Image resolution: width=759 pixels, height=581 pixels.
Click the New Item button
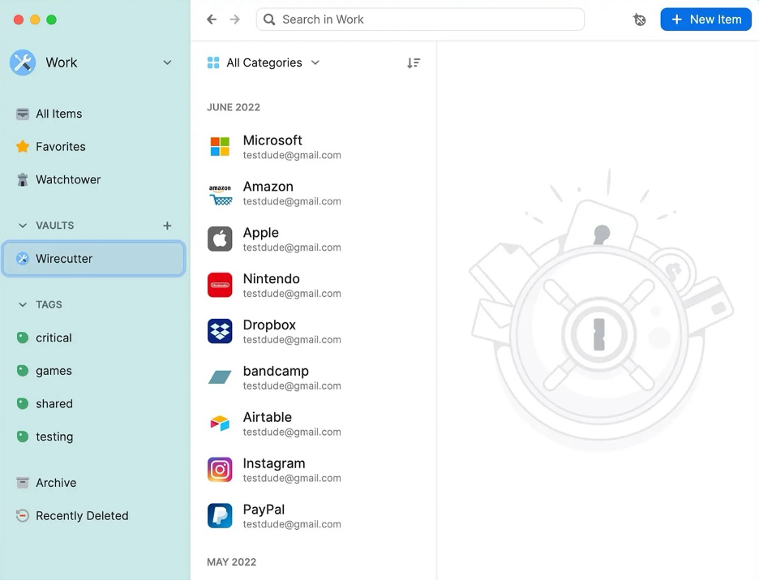click(705, 19)
